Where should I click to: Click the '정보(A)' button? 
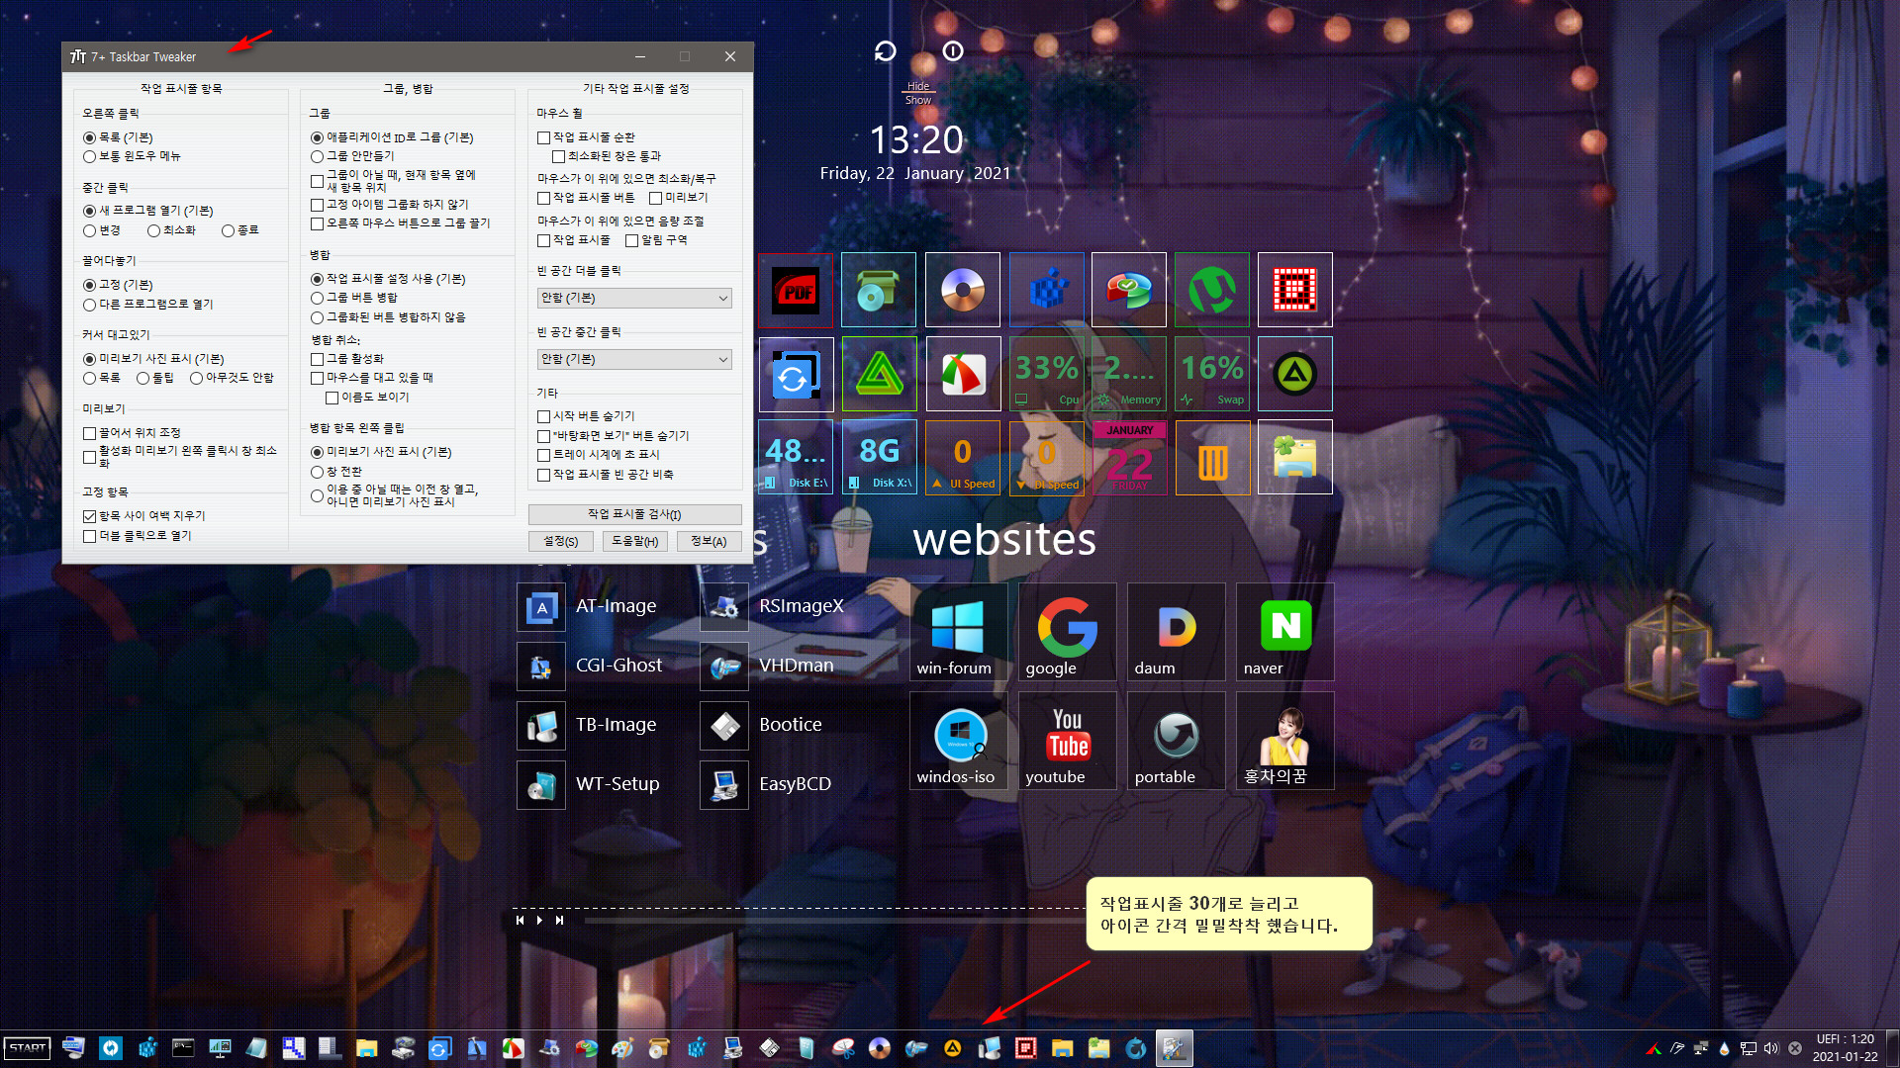click(709, 541)
